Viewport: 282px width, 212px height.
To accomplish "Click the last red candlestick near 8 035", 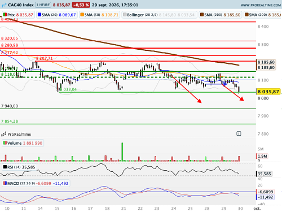I will (x=239, y=90).
